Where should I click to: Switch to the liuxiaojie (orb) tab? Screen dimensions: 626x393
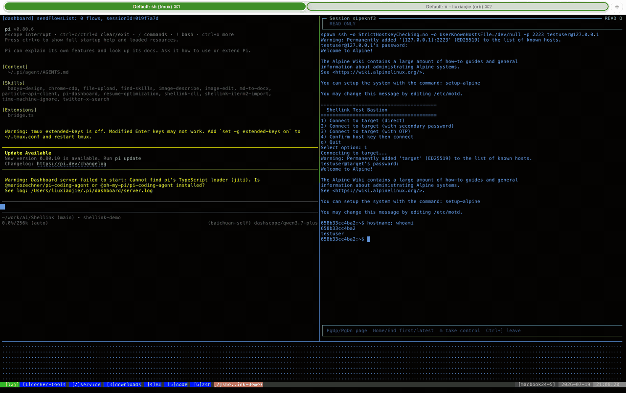pyautogui.click(x=458, y=7)
